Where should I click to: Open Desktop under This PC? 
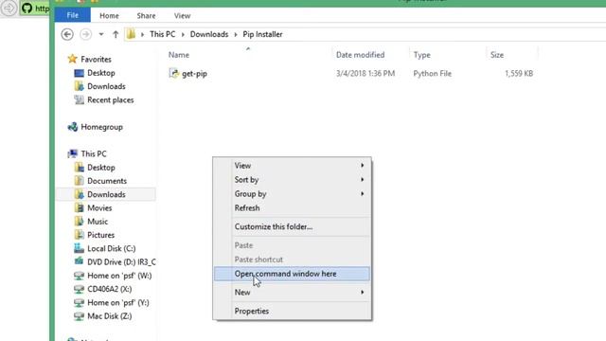pos(101,168)
